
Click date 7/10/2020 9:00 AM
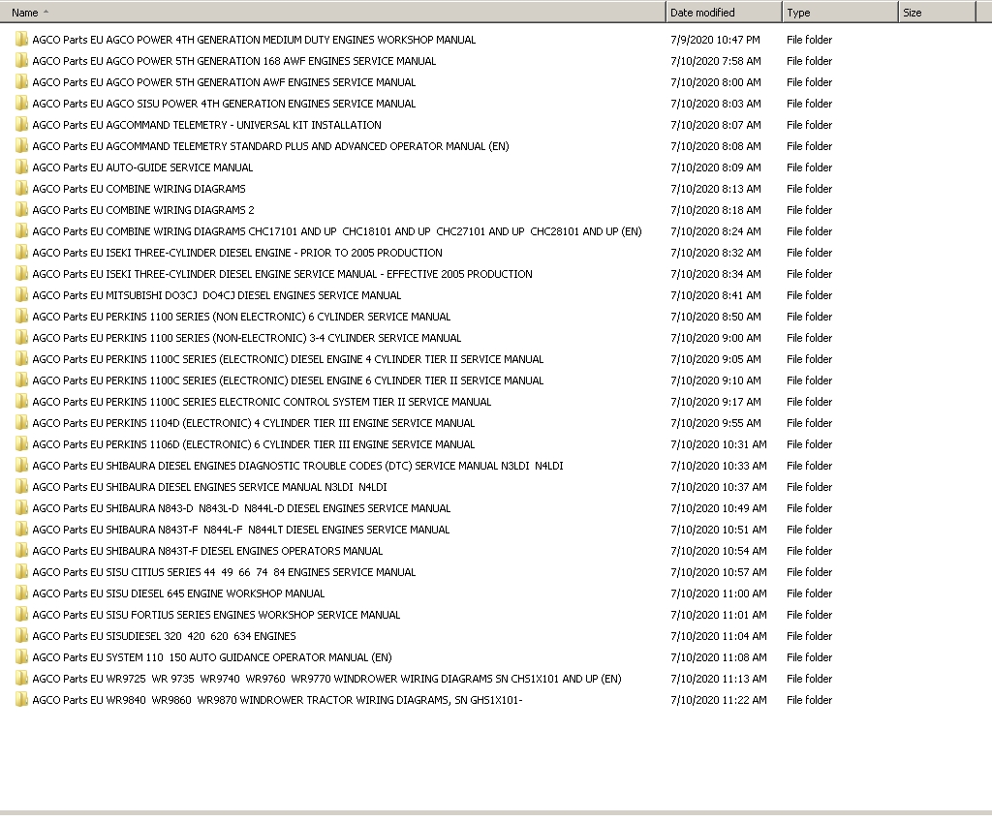pos(716,338)
